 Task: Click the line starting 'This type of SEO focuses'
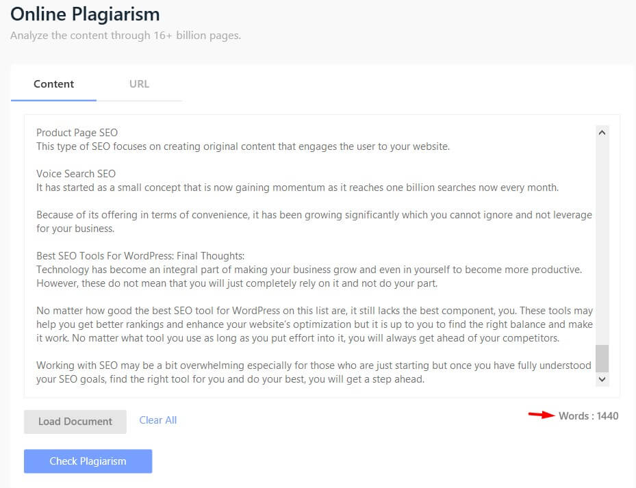(x=243, y=146)
